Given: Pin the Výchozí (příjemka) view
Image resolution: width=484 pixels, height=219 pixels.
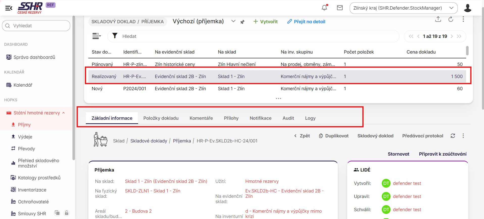Looking at the screenshot, I should 242,22.
